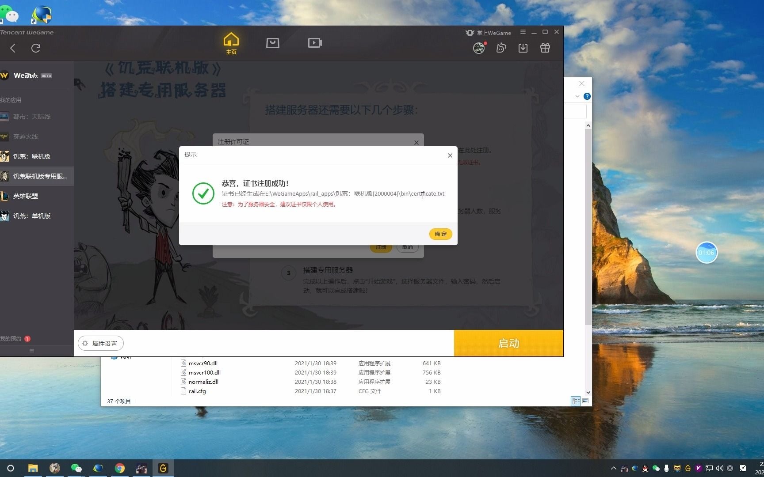Select msvcr100.dll in the file explorer

[x=204, y=372]
